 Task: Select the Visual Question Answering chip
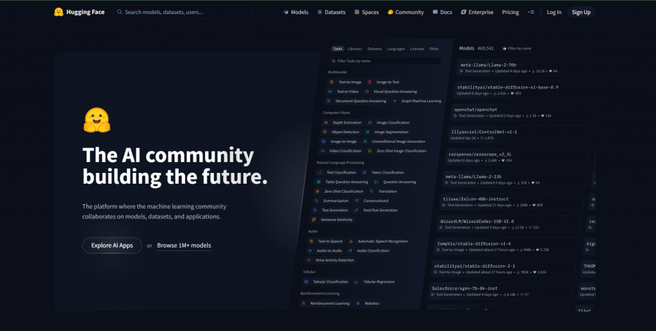coord(391,92)
